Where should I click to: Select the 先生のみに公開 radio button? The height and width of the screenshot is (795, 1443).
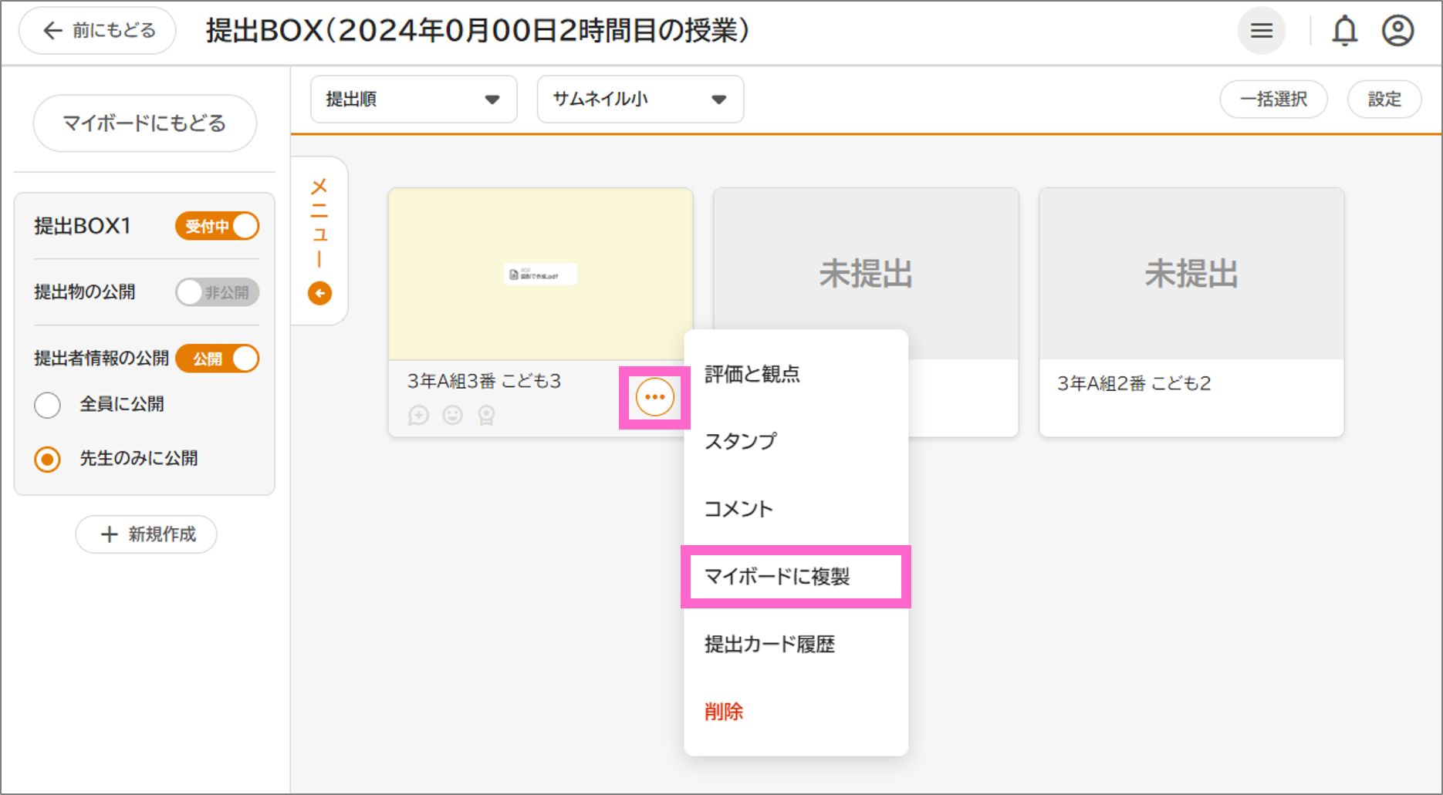(x=48, y=460)
